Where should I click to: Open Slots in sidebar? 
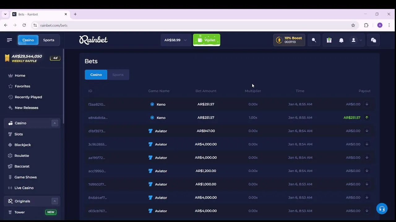pyautogui.click(x=19, y=134)
